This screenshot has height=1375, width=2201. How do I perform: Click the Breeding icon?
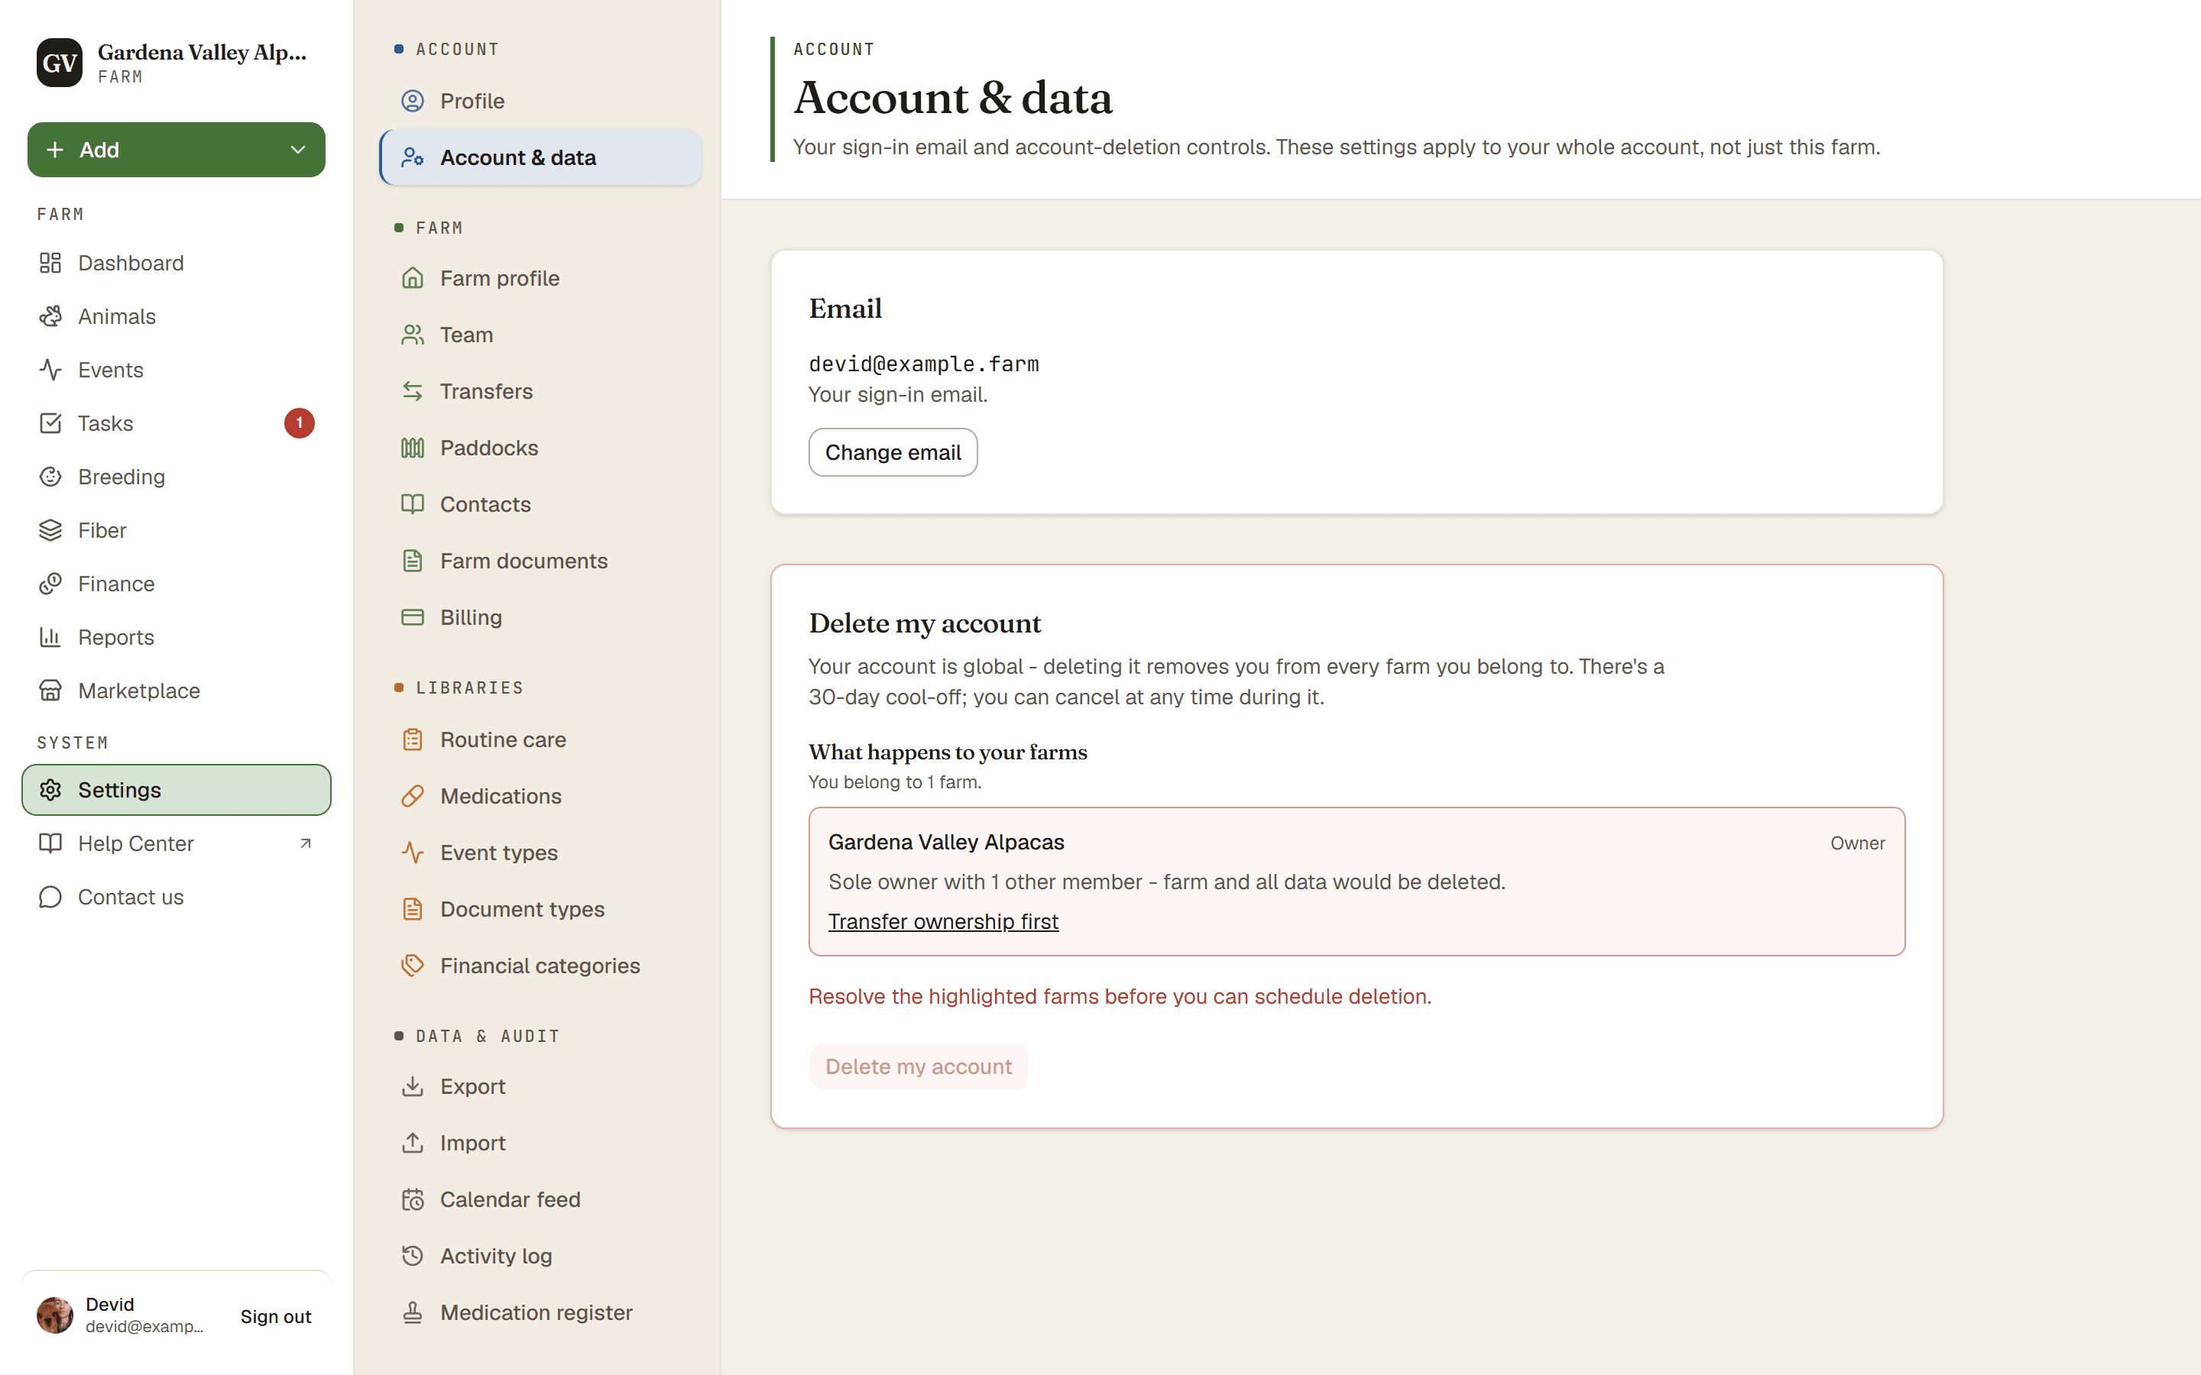click(50, 477)
